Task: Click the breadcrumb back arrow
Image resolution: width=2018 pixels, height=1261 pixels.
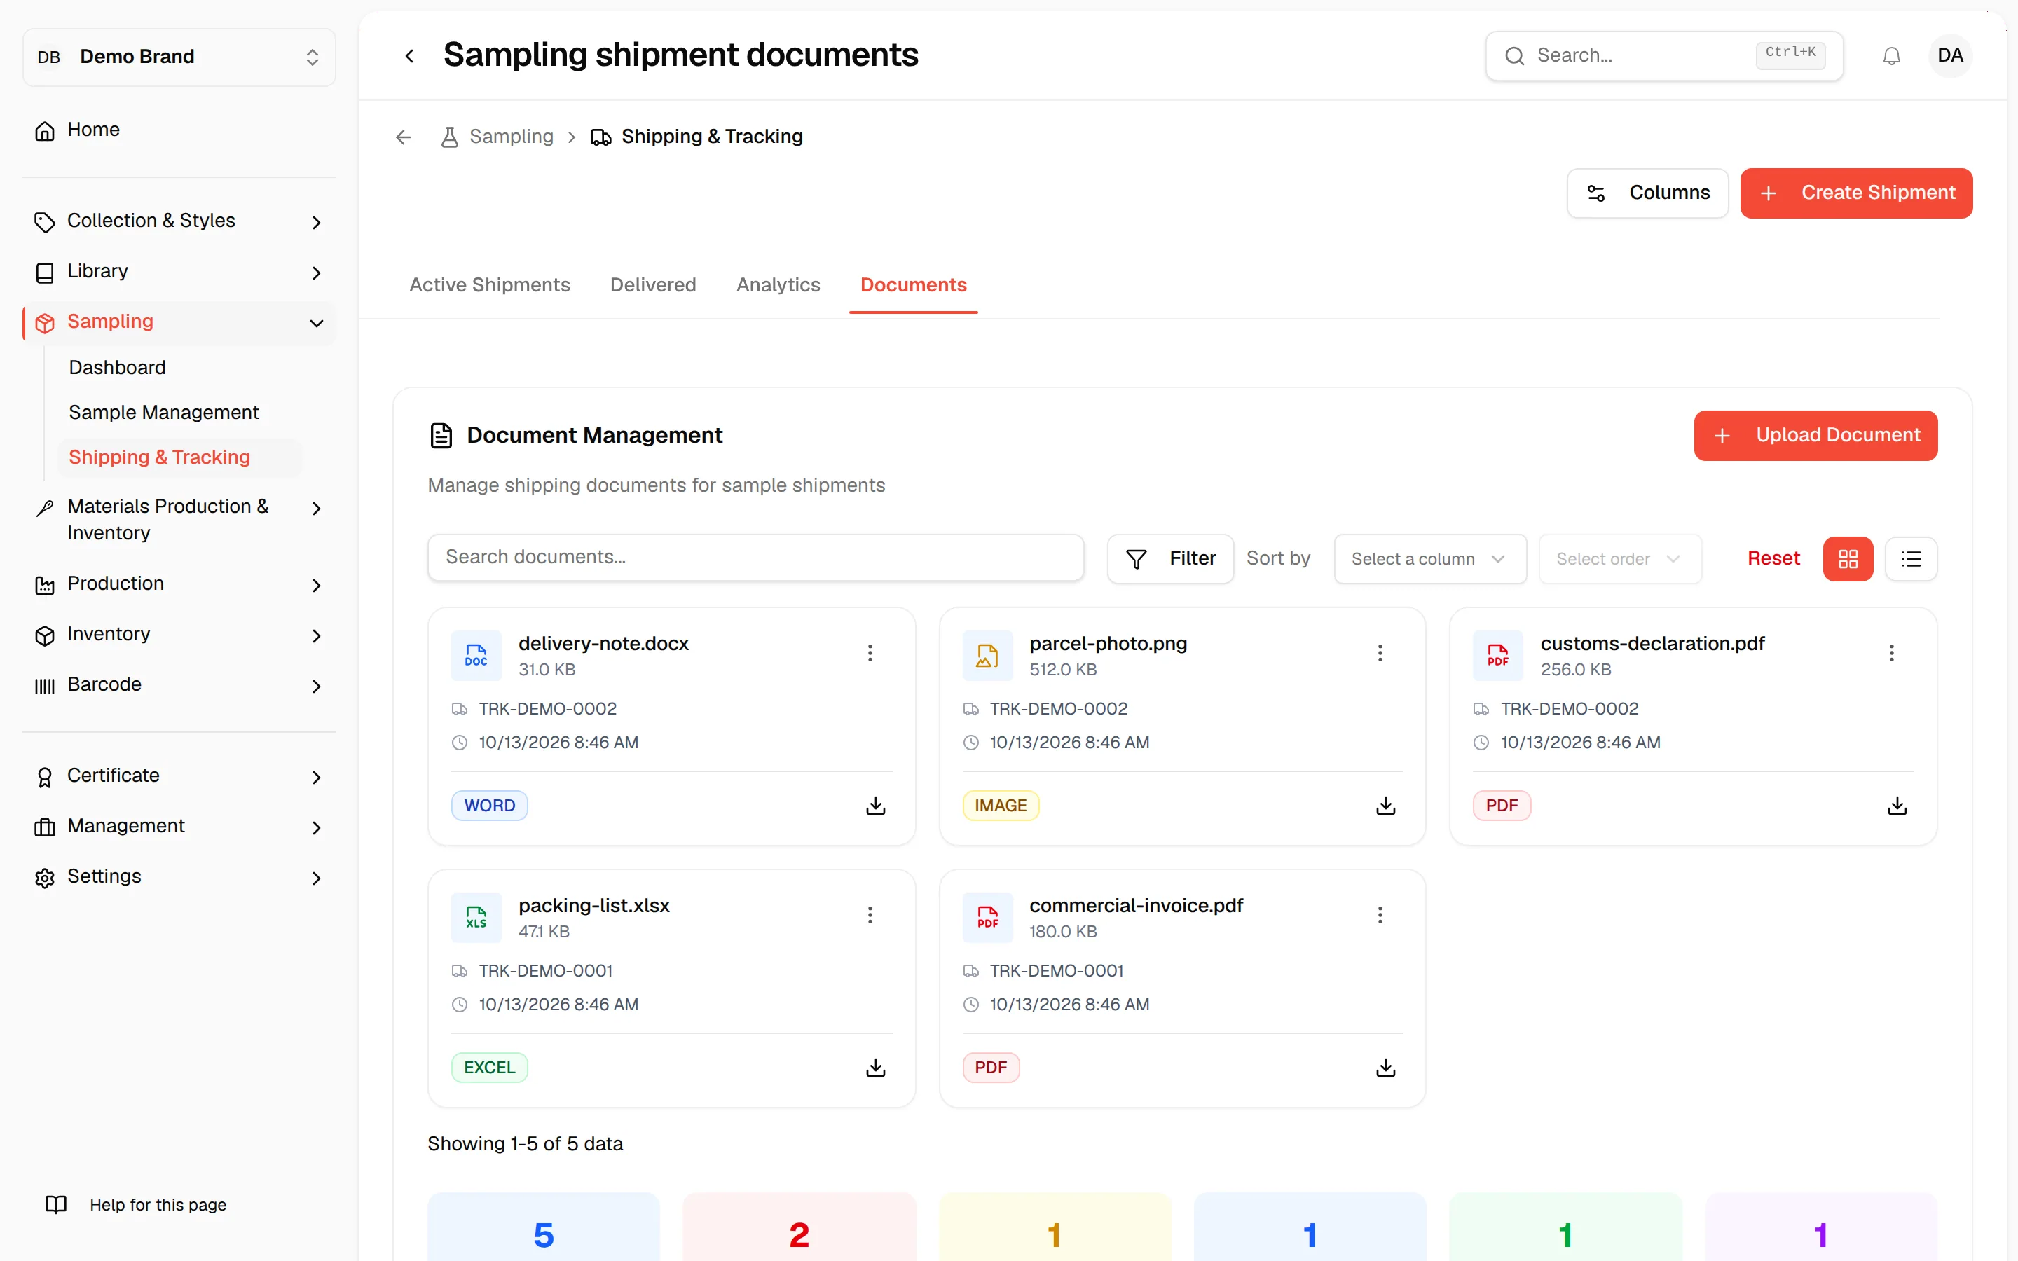Action: point(404,137)
